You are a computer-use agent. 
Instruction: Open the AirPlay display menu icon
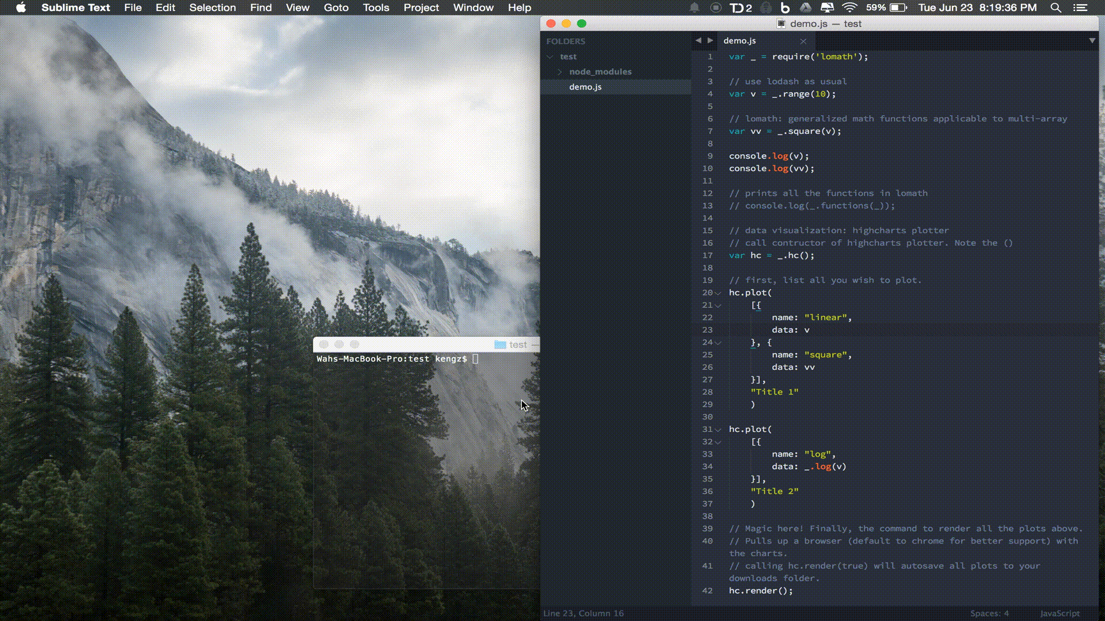pos(827,7)
